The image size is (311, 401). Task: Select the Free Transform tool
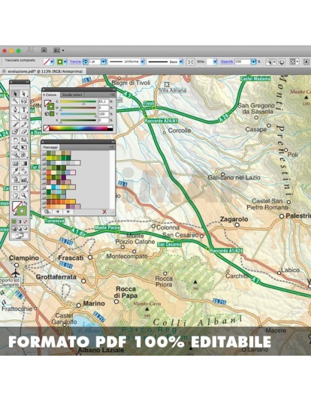coord(24,147)
